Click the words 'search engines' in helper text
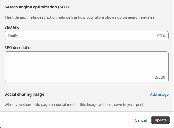 tap(142, 17)
